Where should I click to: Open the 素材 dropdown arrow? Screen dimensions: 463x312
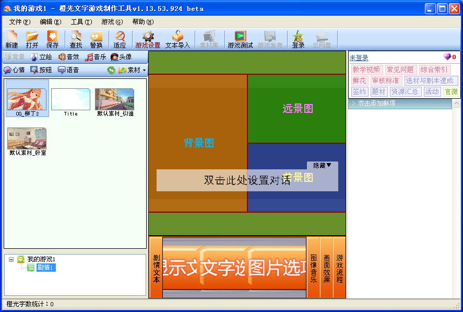click(143, 70)
